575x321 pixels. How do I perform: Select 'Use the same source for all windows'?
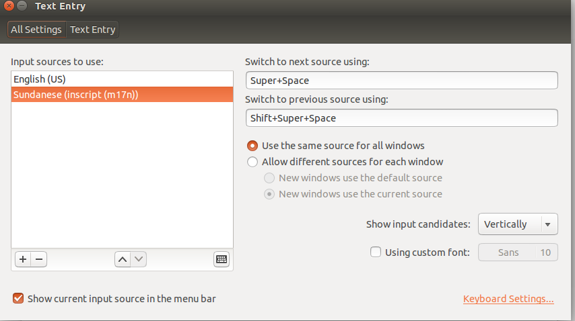[252, 145]
